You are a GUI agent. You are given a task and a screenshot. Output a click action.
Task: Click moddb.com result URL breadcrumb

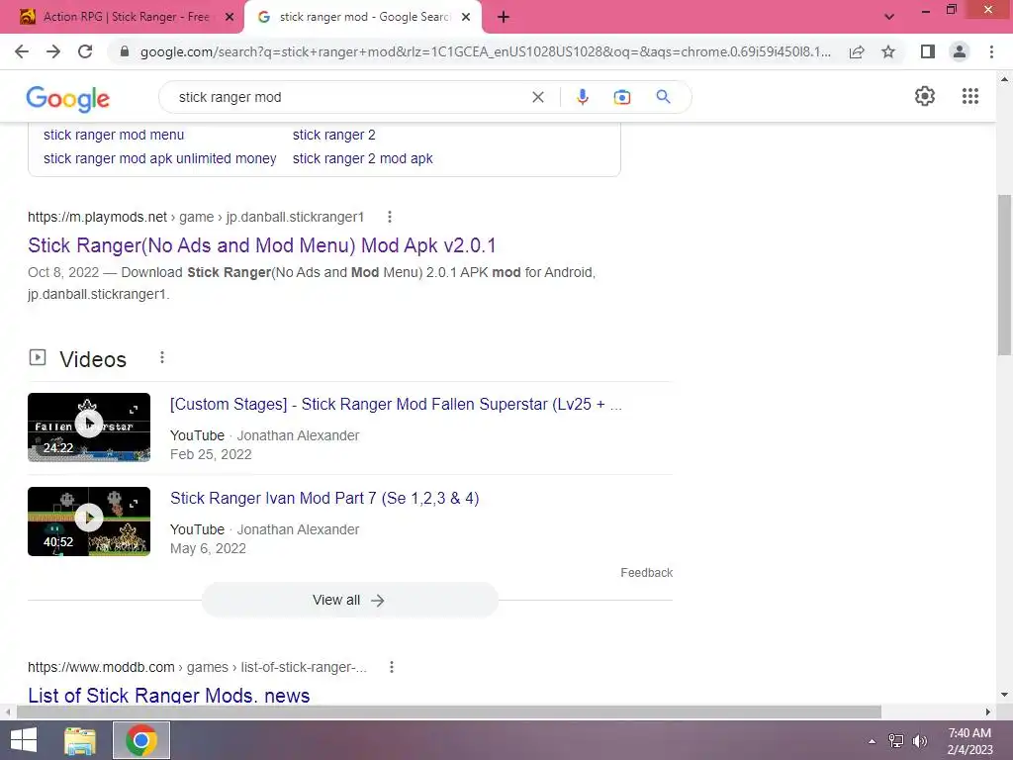coord(197,667)
